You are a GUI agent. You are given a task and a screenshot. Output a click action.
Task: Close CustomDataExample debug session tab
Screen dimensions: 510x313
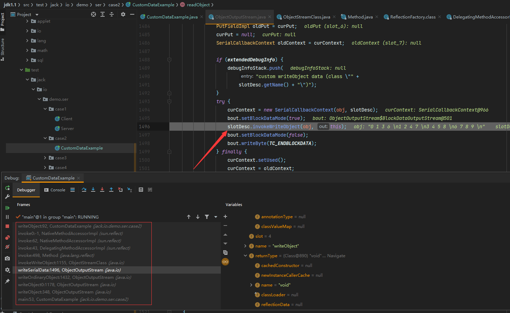pyautogui.click(x=78, y=178)
